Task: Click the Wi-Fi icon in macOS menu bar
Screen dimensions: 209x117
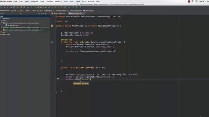Action: point(192,1)
